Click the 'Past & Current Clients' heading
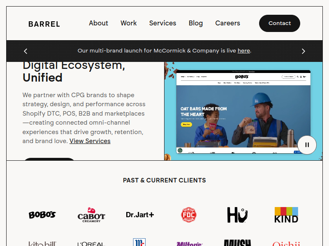Screen dimensions: 329x246 (164, 180)
